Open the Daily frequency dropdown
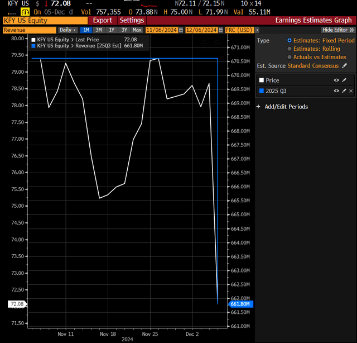This screenshot has height=343, width=357. coord(67,30)
